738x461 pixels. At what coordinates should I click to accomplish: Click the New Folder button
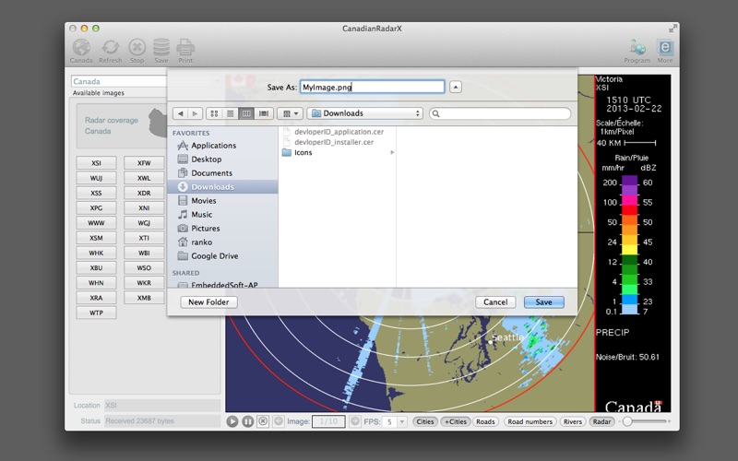pos(208,302)
